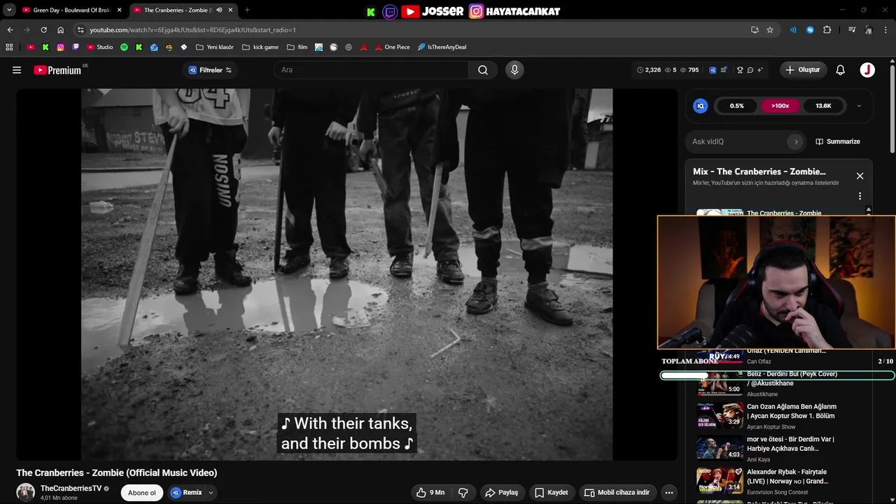Open IsThereAnyDeal bookmark
Image resolution: width=896 pixels, height=504 pixels.
coord(442,48)
